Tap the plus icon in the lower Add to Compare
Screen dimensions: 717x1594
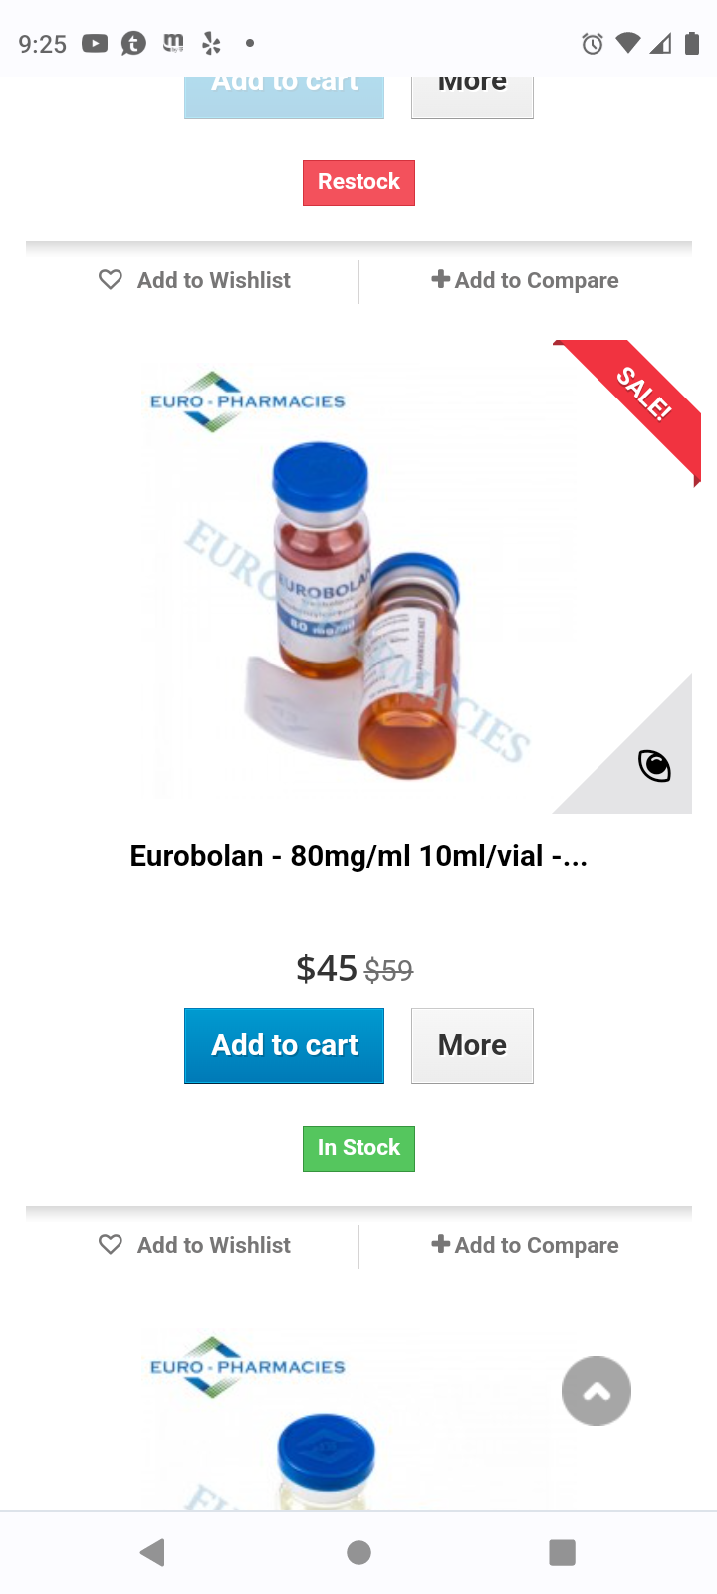440,1243
